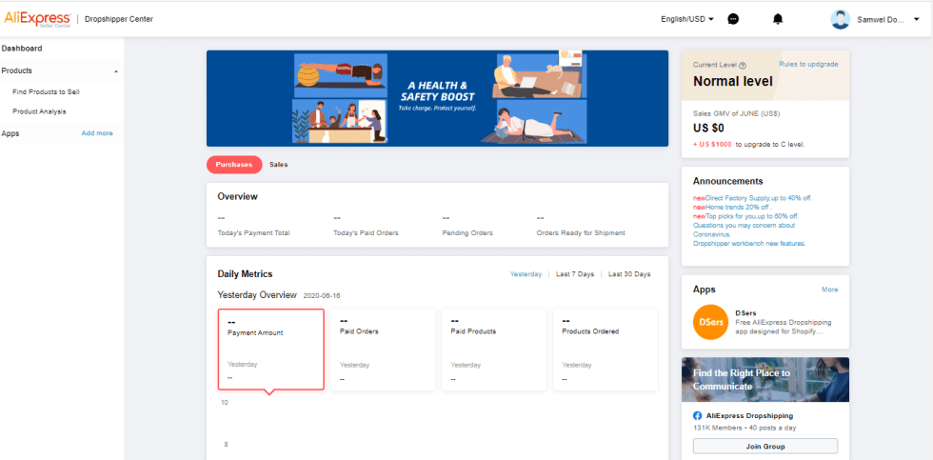Open Dashboard in the sidebar
This screenshot has width=933, height=460.
click(x=22, y=49)
